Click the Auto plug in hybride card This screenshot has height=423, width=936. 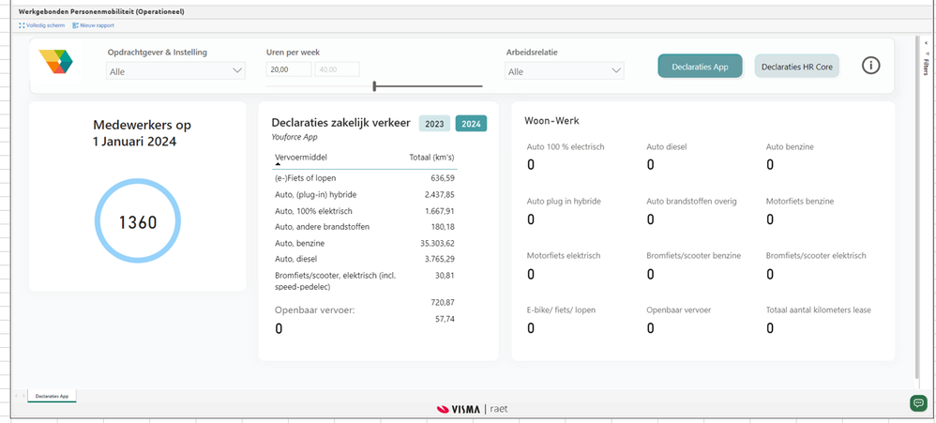click(x=564, y=211)
